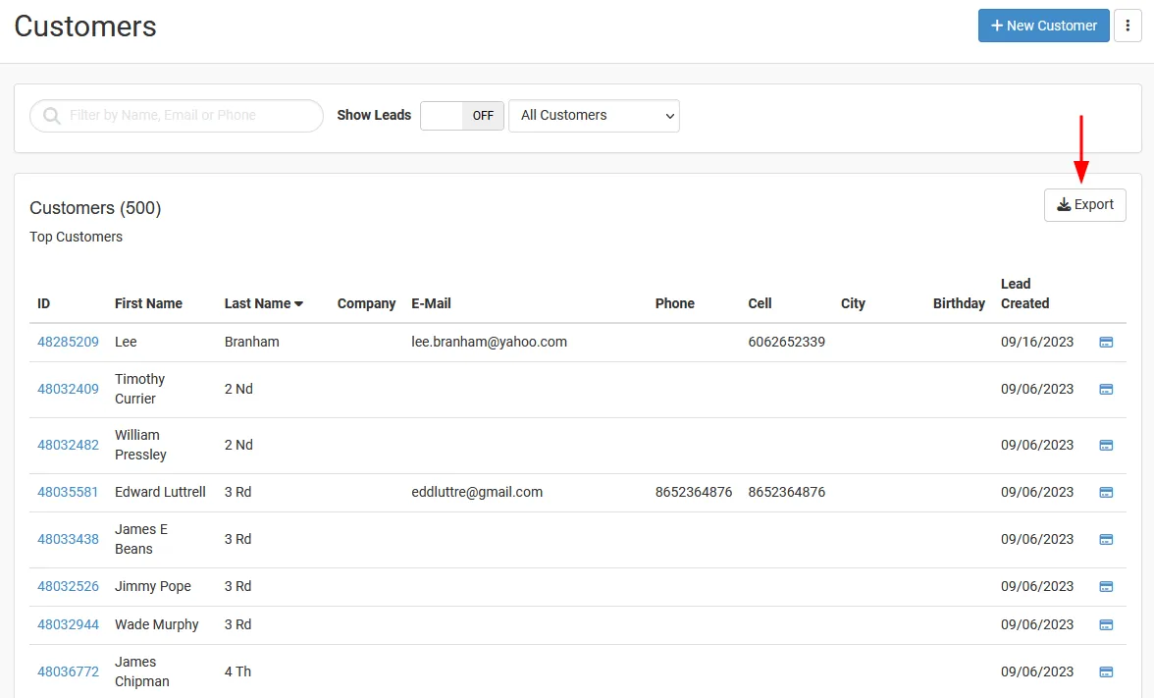The height and width of the screenshot is (698, 1154).
Task: Click the Top Customers label
Action: [76, 237]
